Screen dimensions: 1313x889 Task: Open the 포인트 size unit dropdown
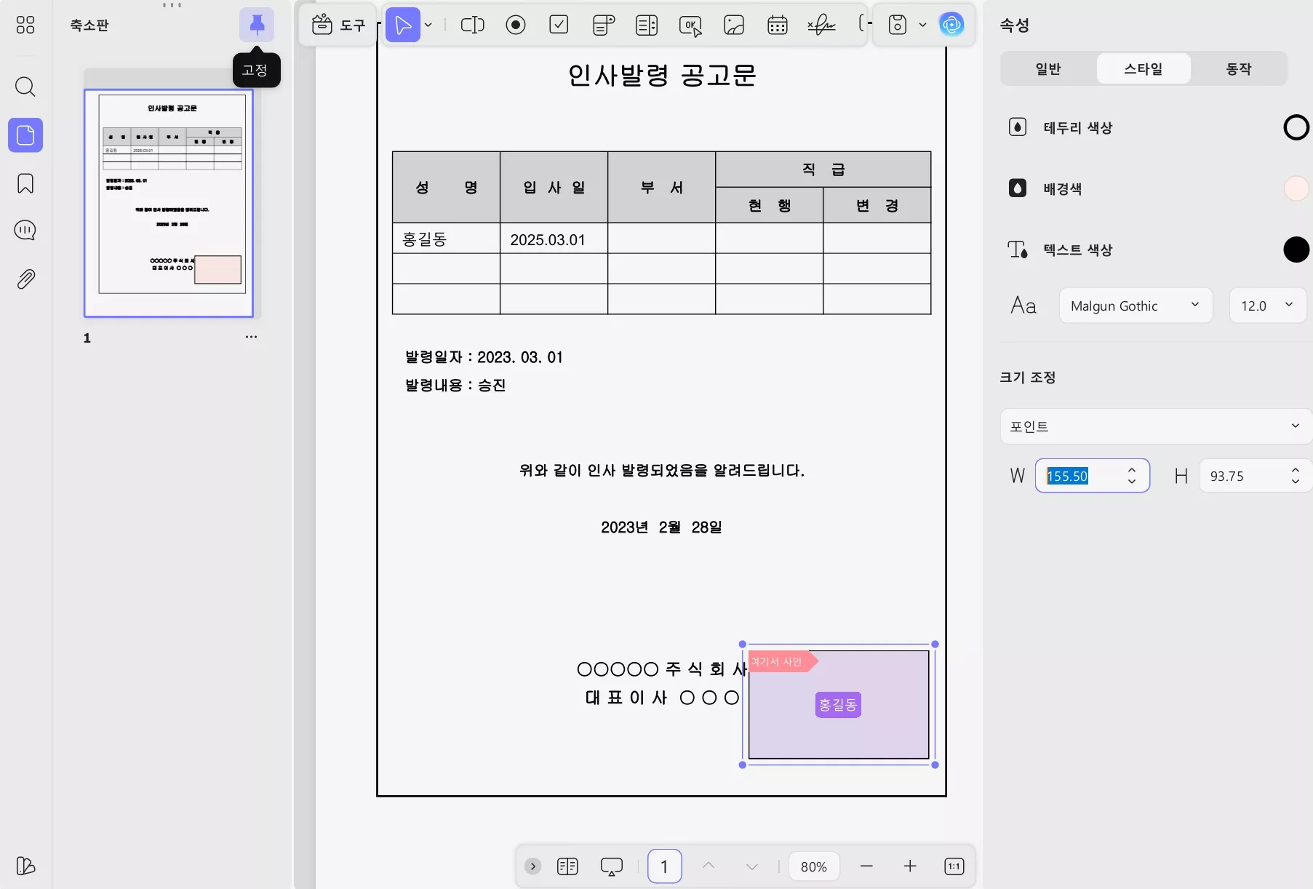tap(1155, 427)
